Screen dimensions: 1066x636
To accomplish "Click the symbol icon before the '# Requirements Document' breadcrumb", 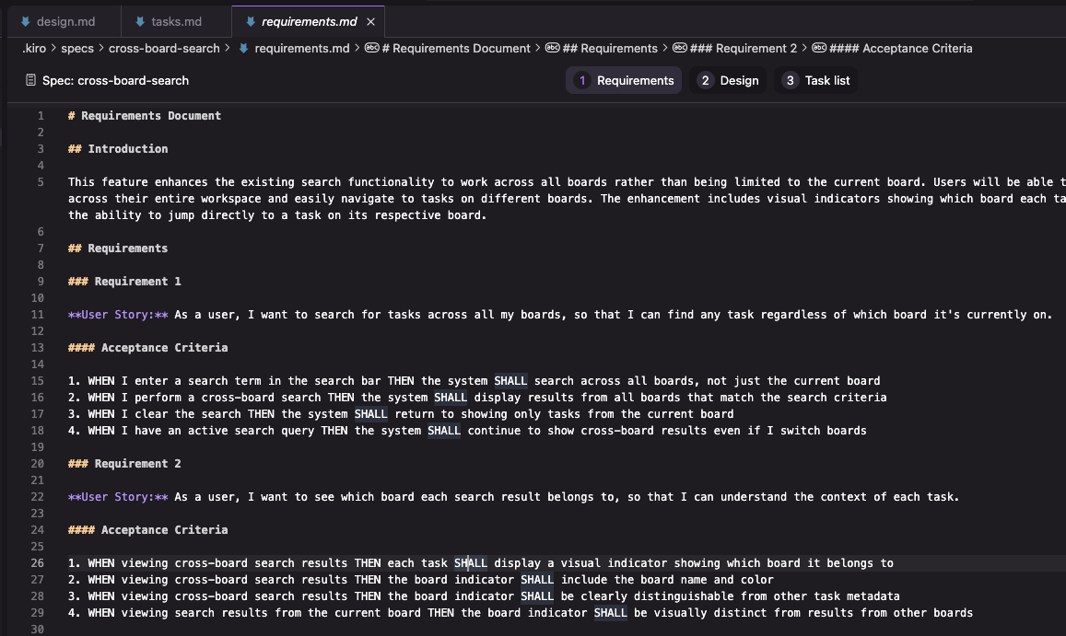I will [x=371, y=49].
